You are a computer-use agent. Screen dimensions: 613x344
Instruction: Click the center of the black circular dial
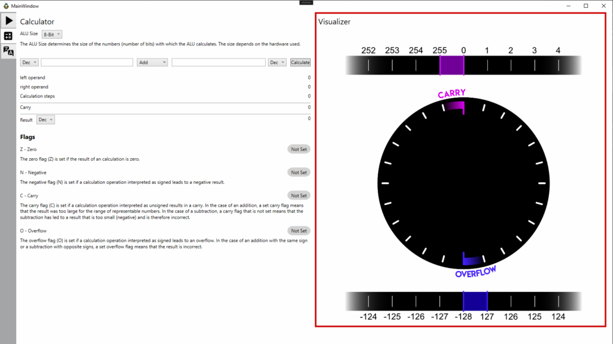463,183
